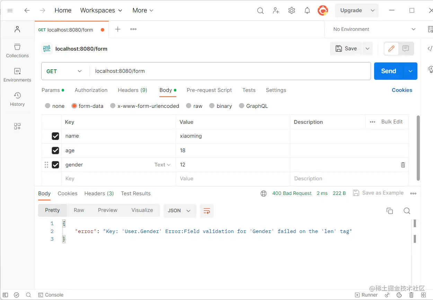Open the search magnifier in top bar
This screenshot has width=433, height=300.
pyautogui.click(x=260, y=11)
